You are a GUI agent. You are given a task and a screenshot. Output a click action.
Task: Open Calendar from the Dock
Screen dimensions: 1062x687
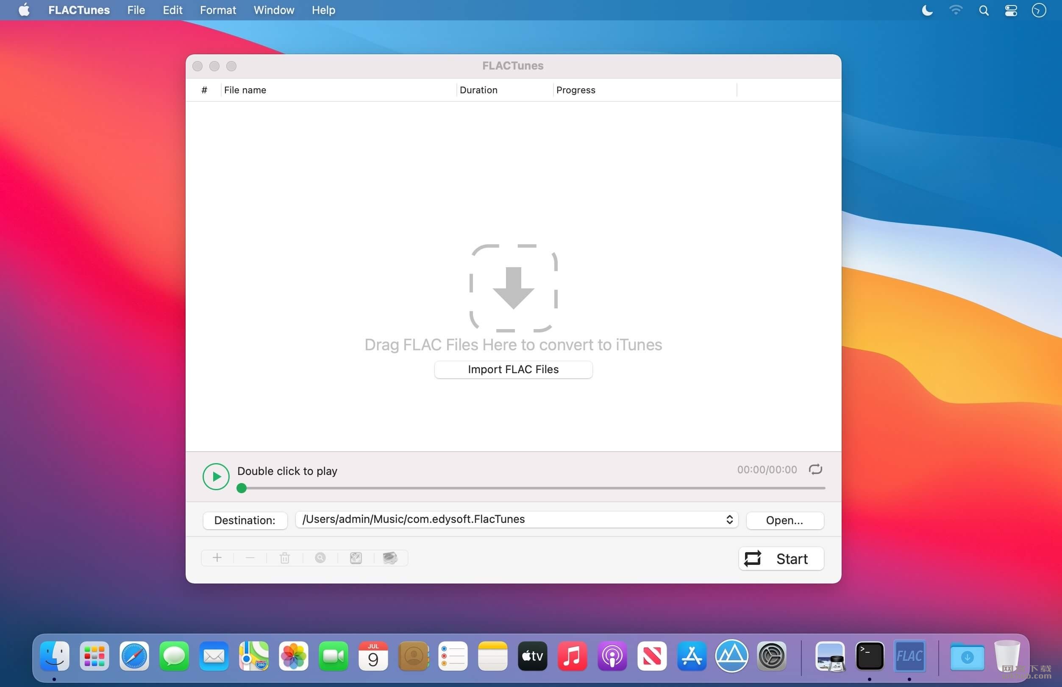373,656
